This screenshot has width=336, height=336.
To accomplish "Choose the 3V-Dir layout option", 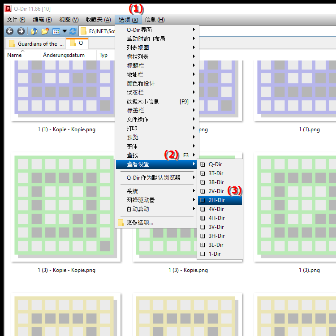I will tap(220, 227).
